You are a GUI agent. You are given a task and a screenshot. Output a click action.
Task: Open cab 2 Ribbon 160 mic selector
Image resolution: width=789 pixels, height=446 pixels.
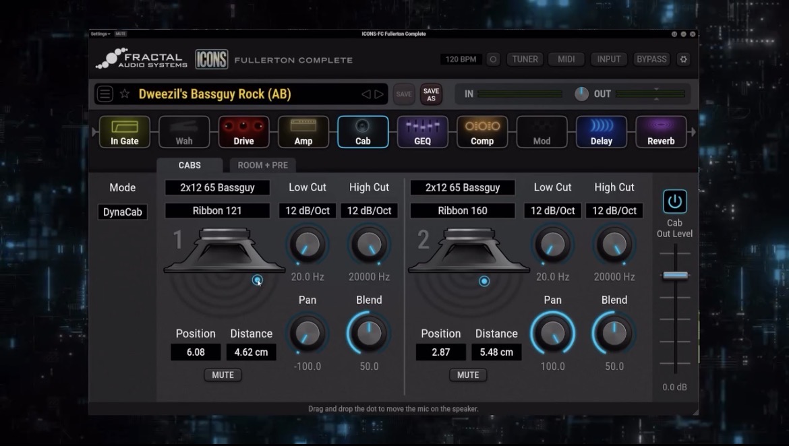point(463,211)
